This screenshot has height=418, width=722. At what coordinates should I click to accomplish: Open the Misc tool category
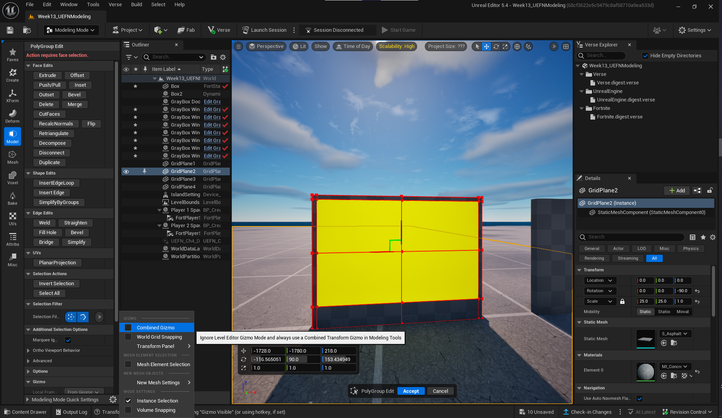click(12, 260)
